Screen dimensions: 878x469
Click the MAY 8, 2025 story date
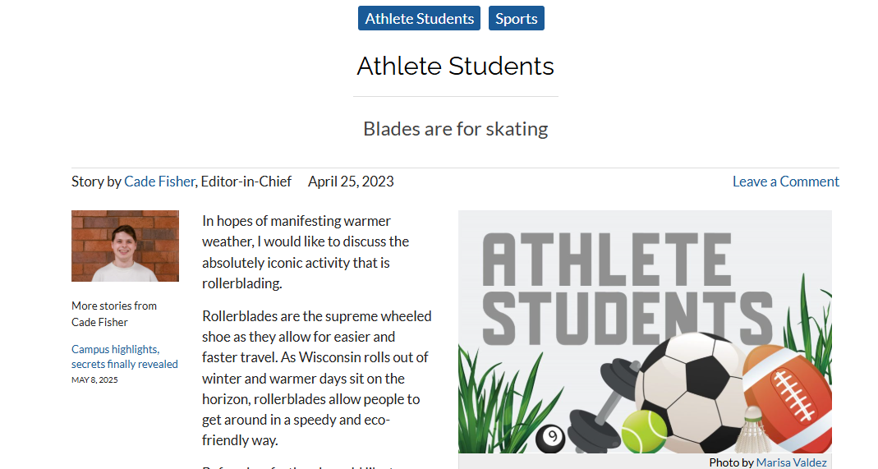click(x=94, y=380)
